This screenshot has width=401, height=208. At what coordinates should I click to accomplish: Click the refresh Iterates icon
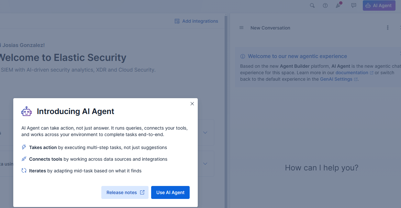tap(24, 171)
